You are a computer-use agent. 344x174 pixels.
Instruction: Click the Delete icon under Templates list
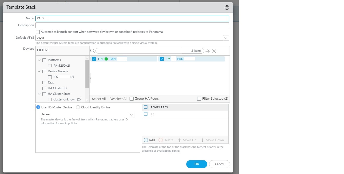(x=166, y=140)
